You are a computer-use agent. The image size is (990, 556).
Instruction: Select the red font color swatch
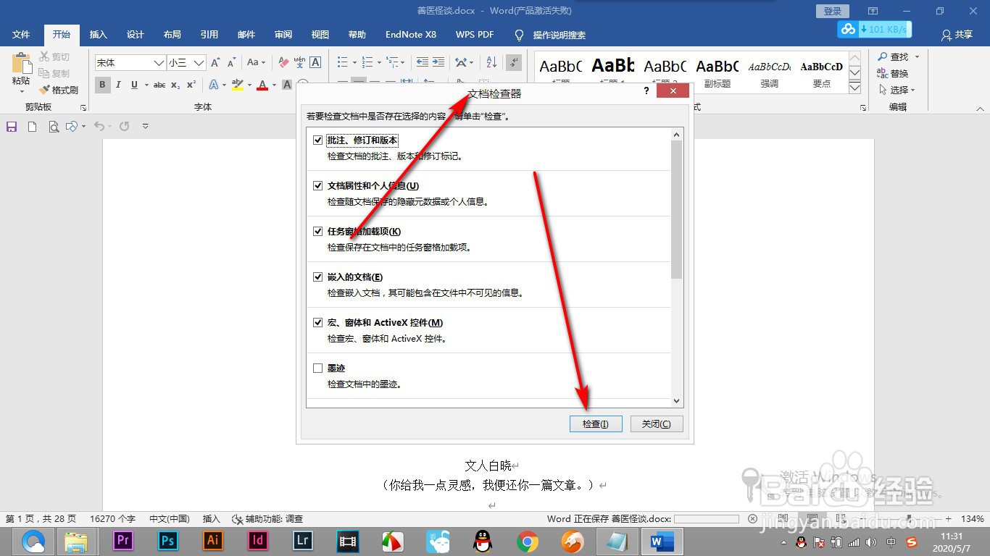[x=261, y=85]
